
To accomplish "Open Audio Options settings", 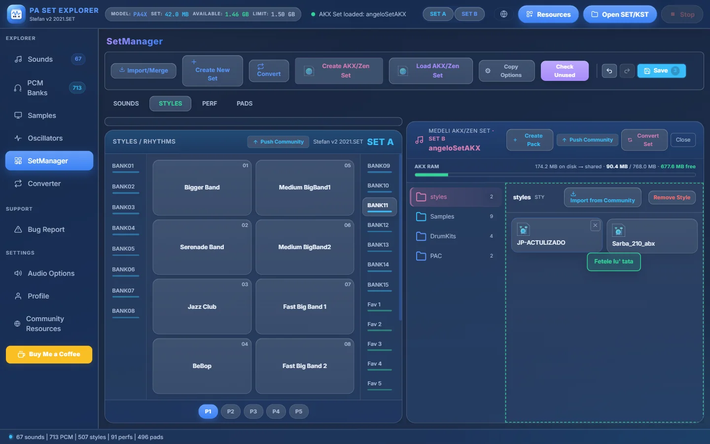I will coord(49,273).
